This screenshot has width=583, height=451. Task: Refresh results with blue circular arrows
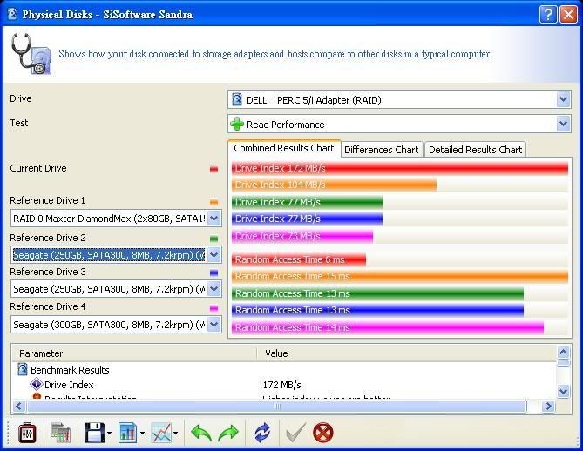(262, 433)
